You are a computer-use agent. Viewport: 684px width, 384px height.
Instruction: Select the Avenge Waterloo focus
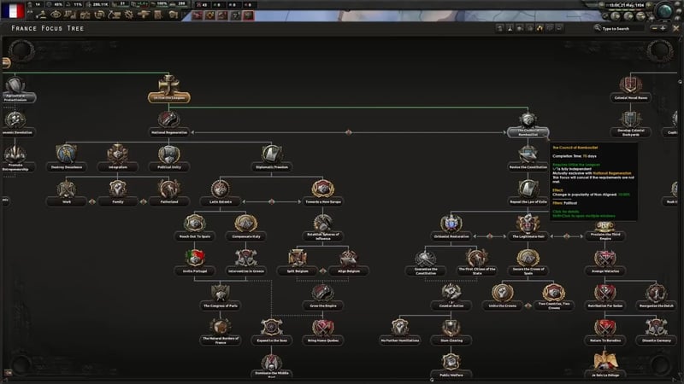pyautogui.click(x=605, y=263)
